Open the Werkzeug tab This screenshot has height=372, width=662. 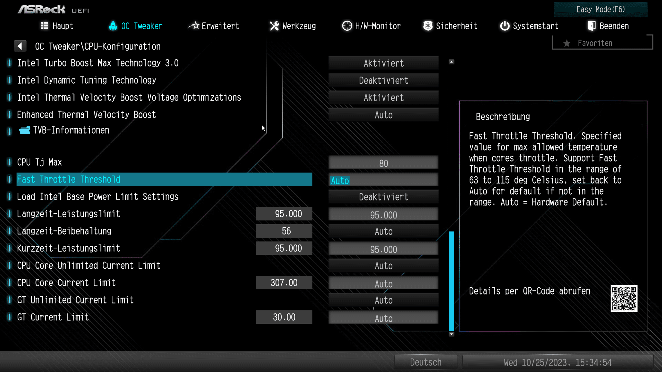293,26
